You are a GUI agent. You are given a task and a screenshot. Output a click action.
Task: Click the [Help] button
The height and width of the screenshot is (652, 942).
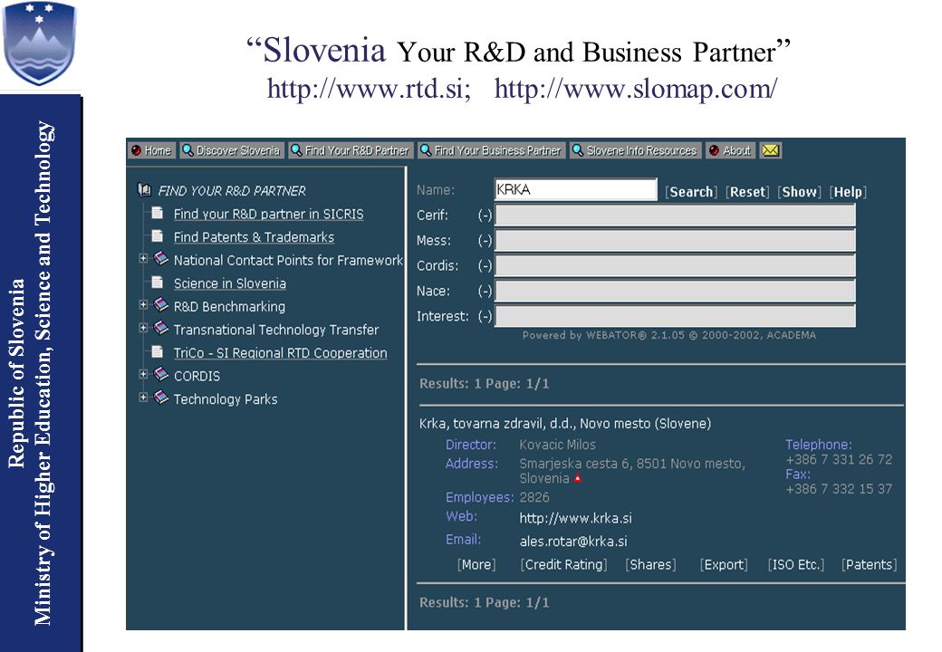click(x=848, y=192)
